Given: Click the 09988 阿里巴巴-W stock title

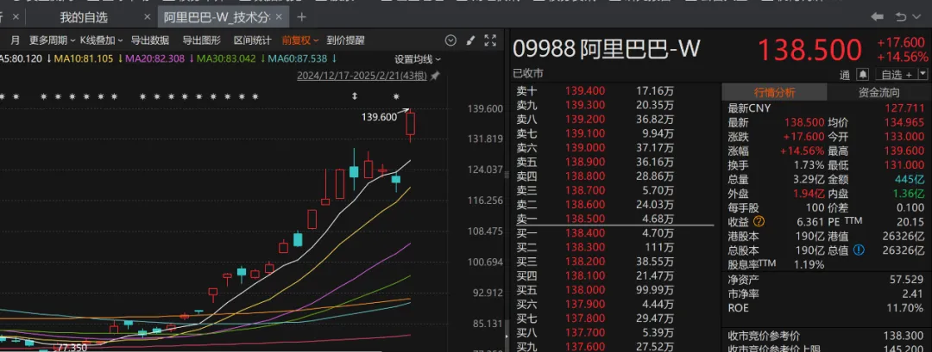Looking at the screenshot, I should tap(607, 48).
